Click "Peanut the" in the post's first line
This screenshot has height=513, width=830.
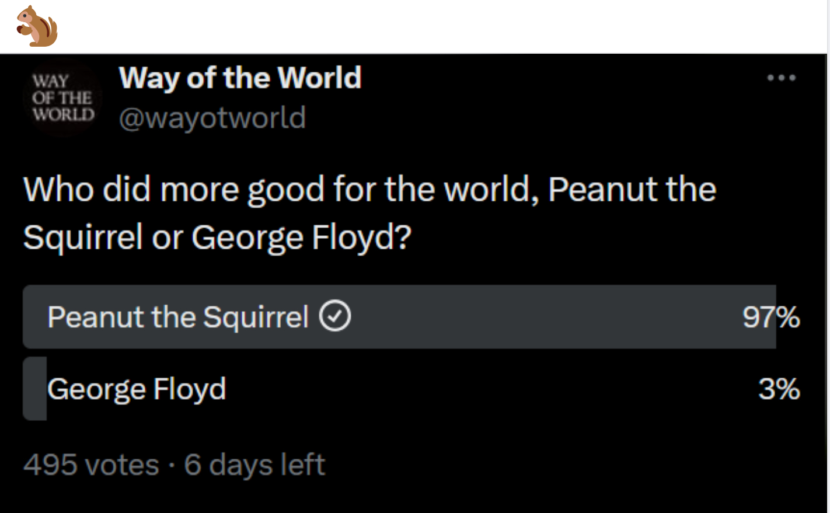(x=632, y=190)
